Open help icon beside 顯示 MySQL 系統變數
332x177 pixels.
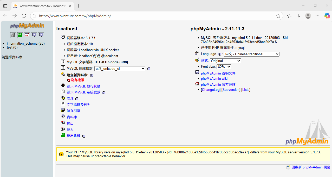click(x=103, y=93)
